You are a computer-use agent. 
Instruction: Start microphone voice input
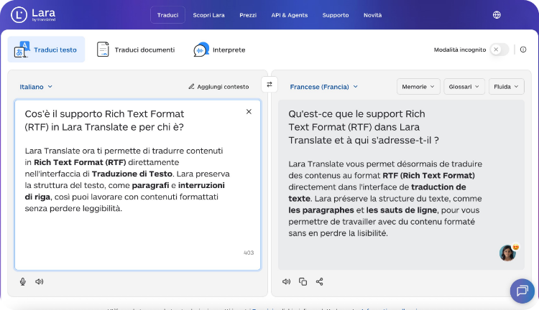click(23, 281)
